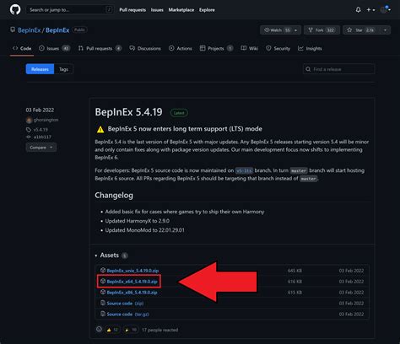Switch to the Code tab
This screenshot has height=344, width=400.
(x=22, y=48)
